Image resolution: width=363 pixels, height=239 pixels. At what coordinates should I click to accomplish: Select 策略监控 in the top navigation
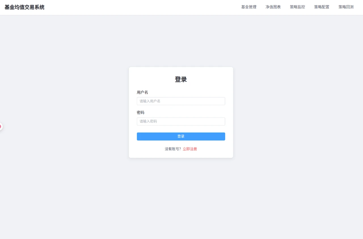pos(297,7)
